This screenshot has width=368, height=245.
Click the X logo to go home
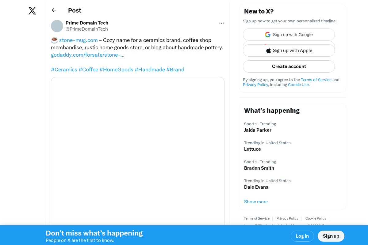point(32,10)
